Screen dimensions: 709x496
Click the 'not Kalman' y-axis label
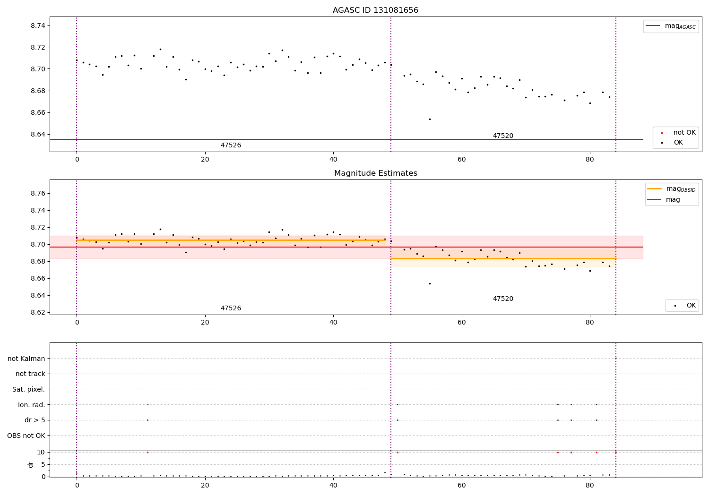(x=26, y=359)
